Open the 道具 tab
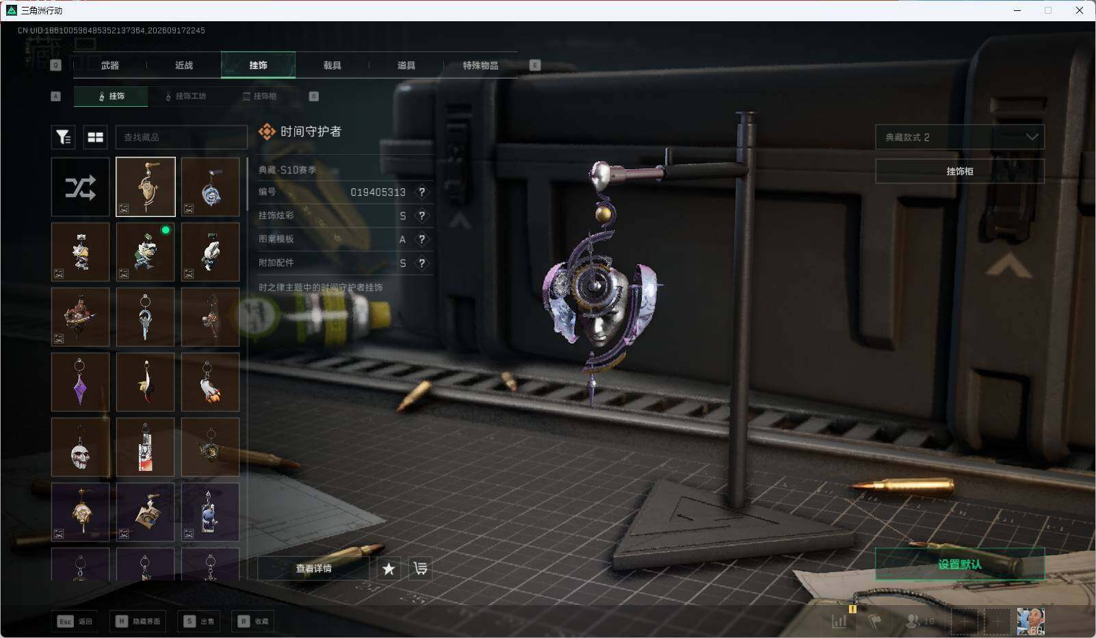 point(406,65)
